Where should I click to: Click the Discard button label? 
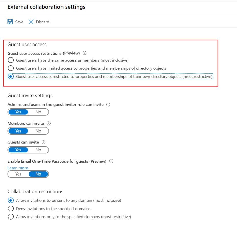point(43,22)
